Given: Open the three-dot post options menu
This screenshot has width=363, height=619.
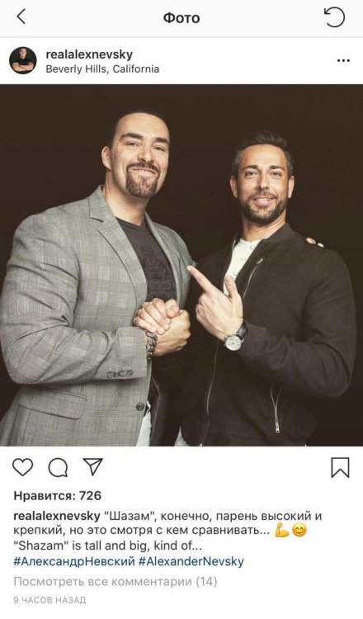Looking at the screenshot, I should 343,61.
